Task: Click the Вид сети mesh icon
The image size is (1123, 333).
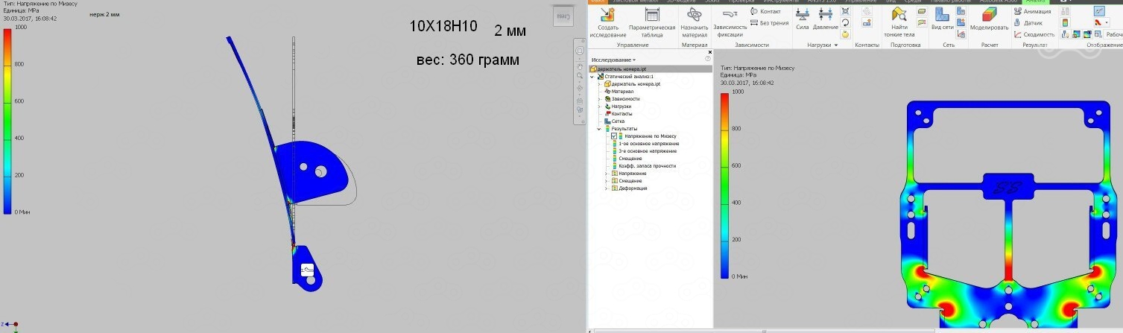Action: [x=942, y=16]
